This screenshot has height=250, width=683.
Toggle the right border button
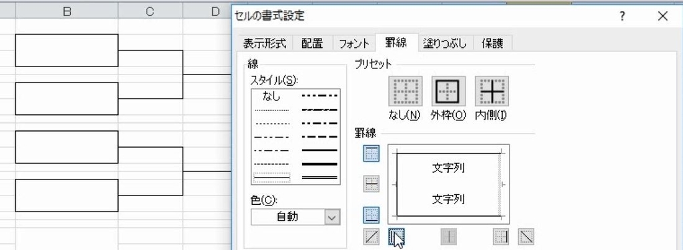(501, 237)
